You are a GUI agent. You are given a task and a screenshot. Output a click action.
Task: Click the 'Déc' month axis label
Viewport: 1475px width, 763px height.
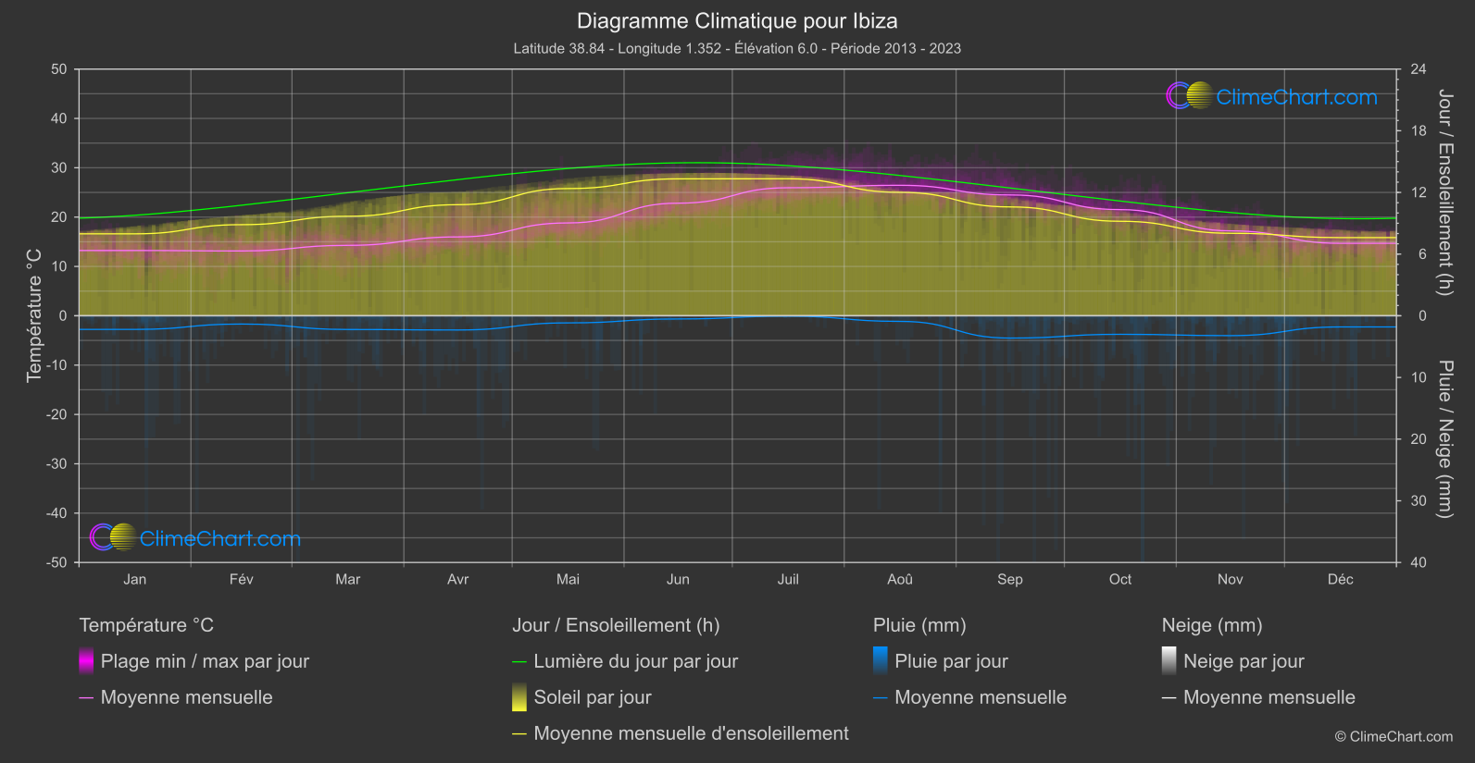(1341, 579)
